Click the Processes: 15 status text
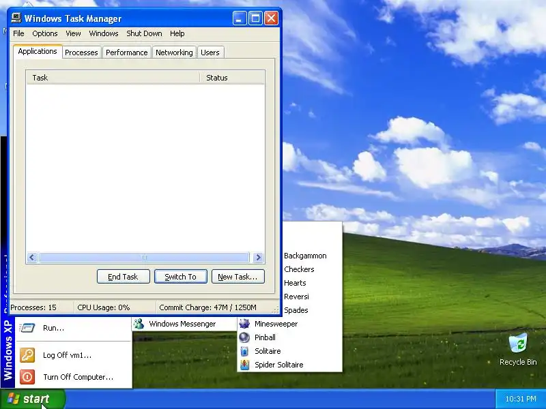 click(x=33, y=307)
